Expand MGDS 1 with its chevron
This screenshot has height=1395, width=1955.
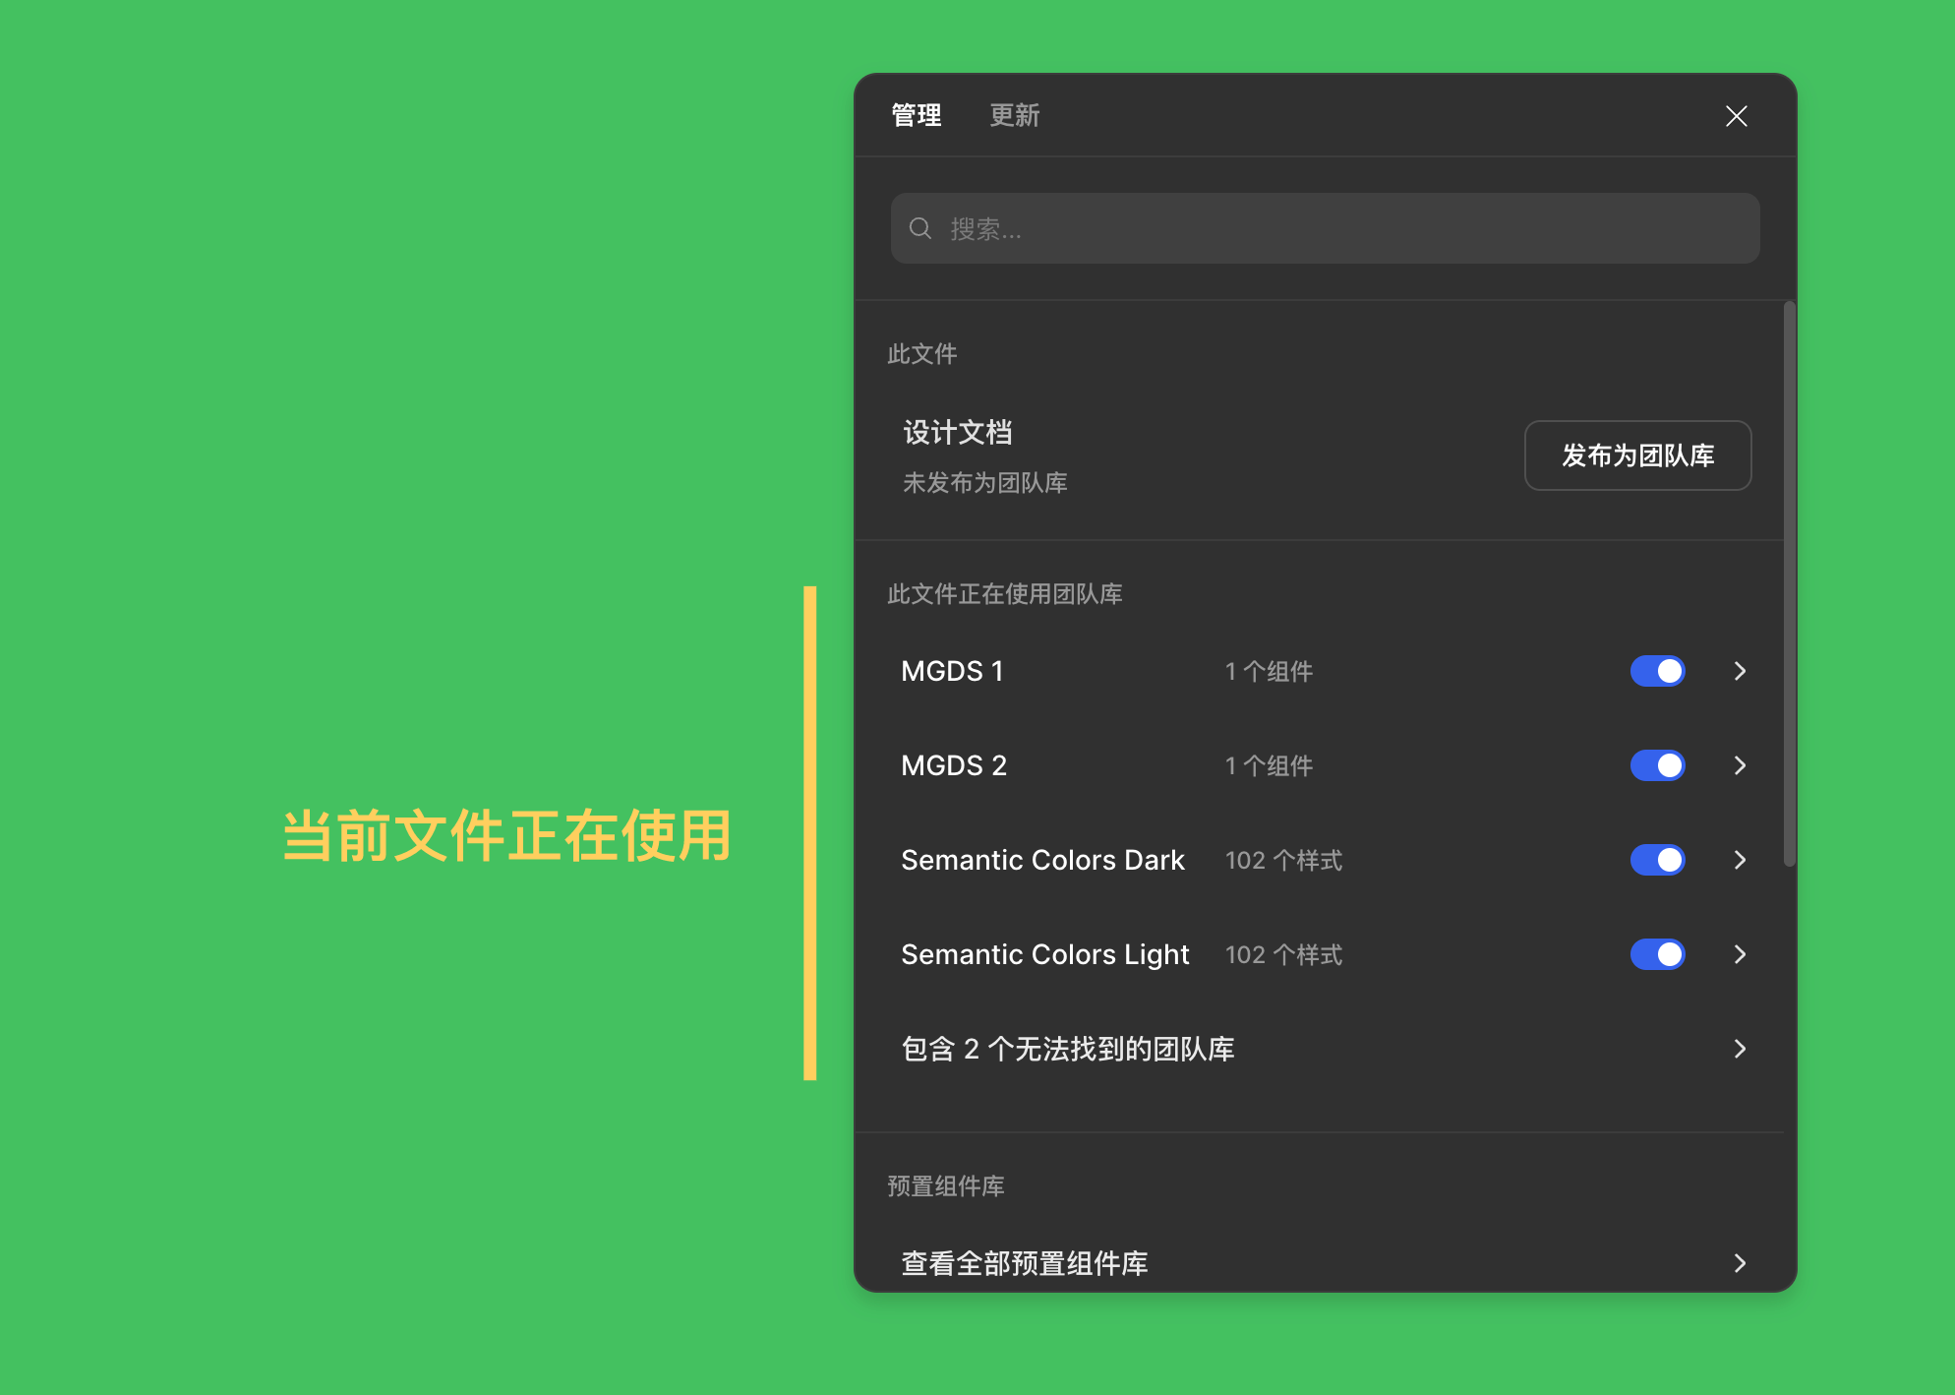click(x=1740, y=671)
